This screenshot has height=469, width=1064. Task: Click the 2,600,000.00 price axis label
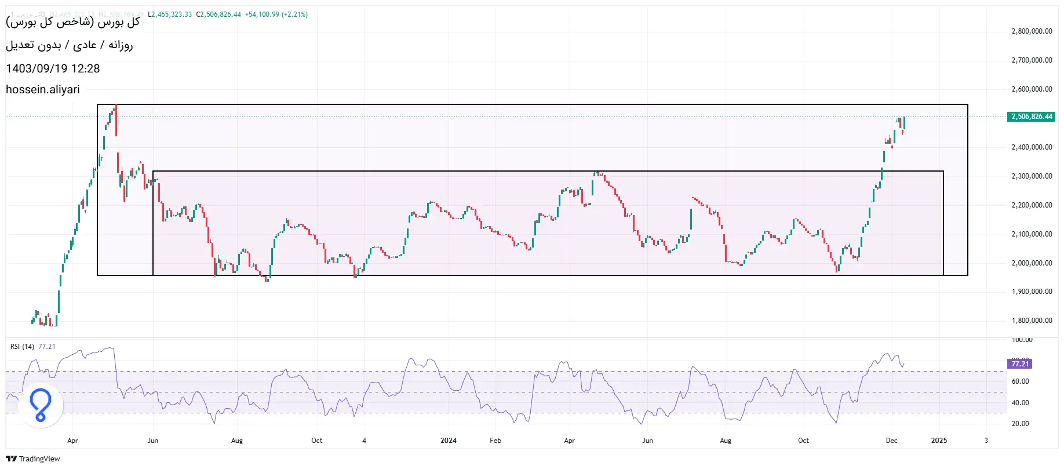point(1032,89)
